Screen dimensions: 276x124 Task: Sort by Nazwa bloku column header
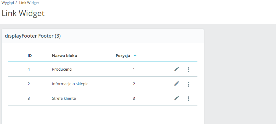pos(65,55)
